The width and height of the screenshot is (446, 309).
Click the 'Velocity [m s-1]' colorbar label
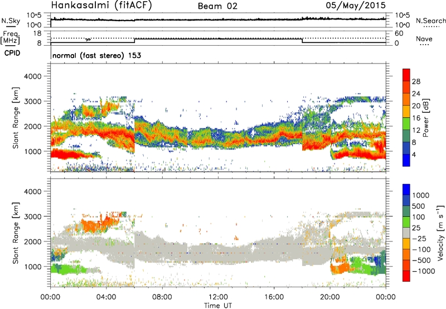[x=440, y=233]
